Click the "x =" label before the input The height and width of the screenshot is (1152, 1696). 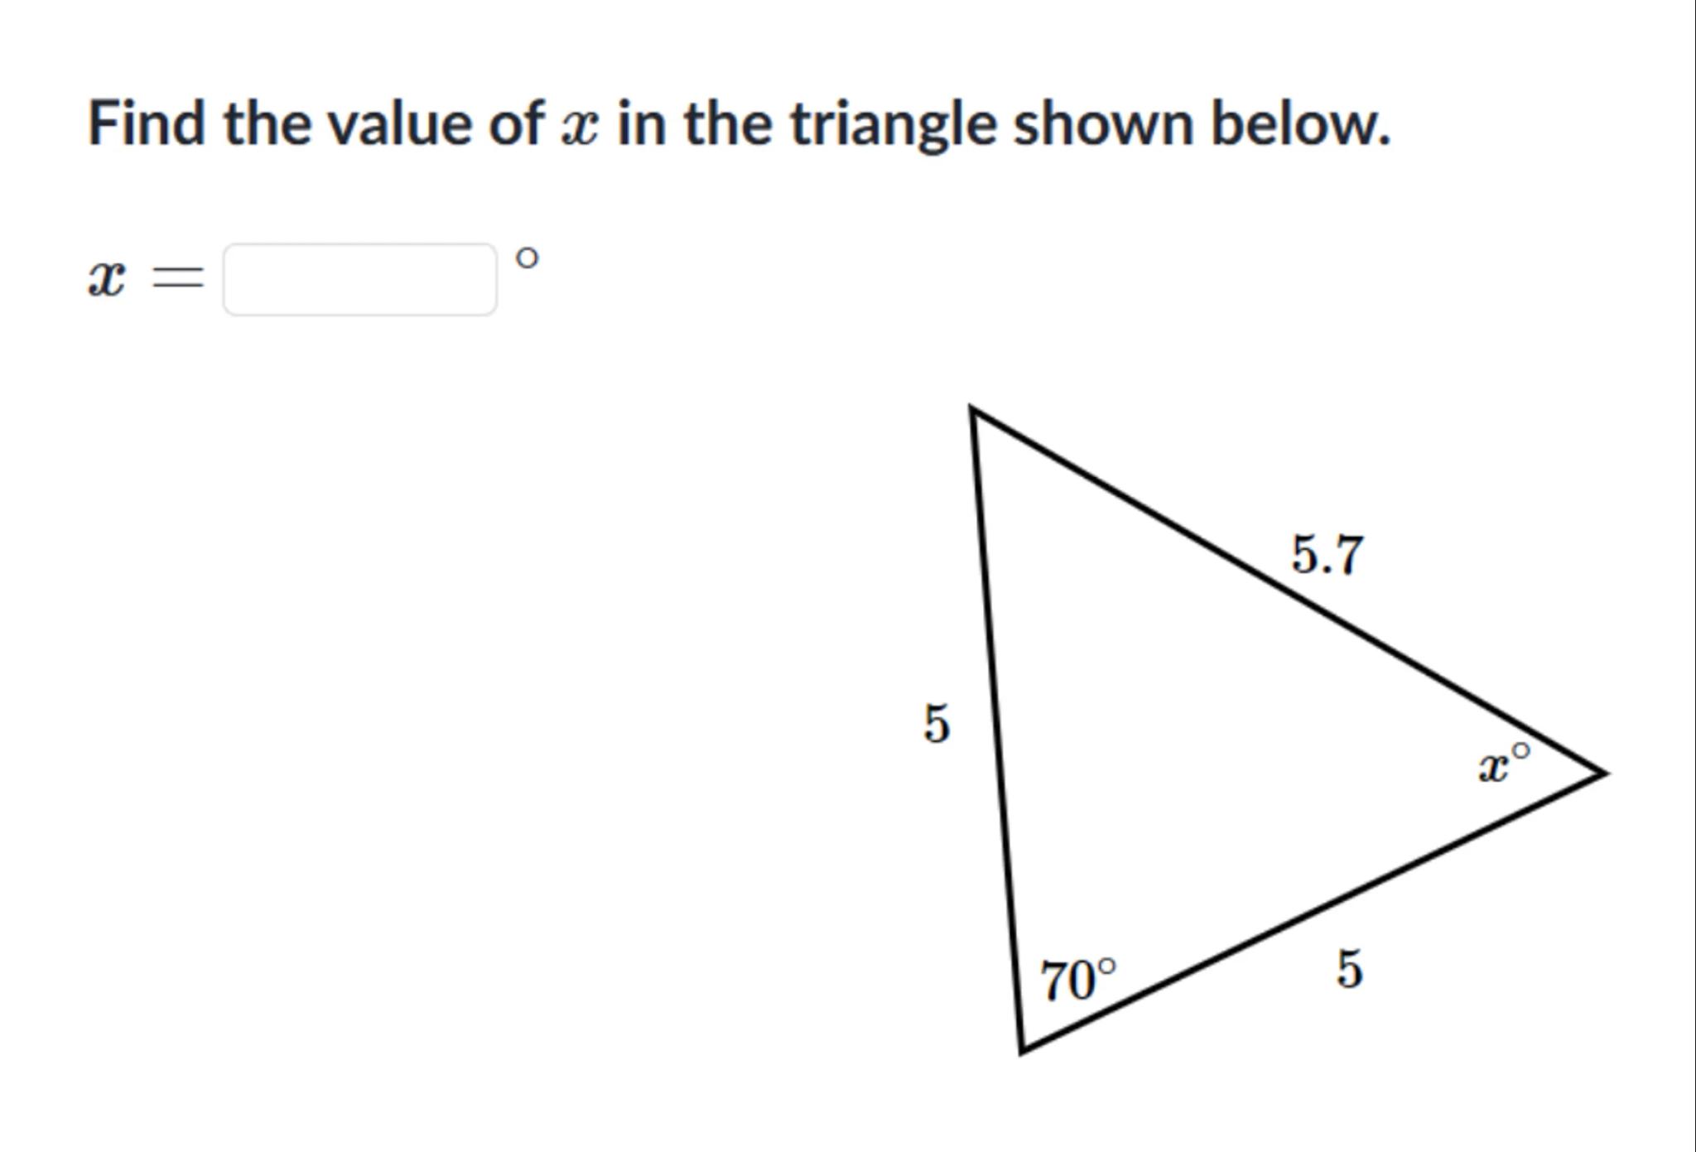pos(145,279)
